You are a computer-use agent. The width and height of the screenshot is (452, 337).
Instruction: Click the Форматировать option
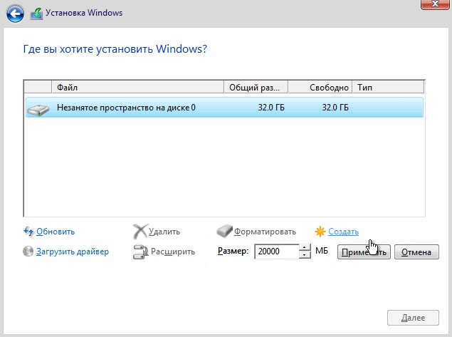point(265,232)
